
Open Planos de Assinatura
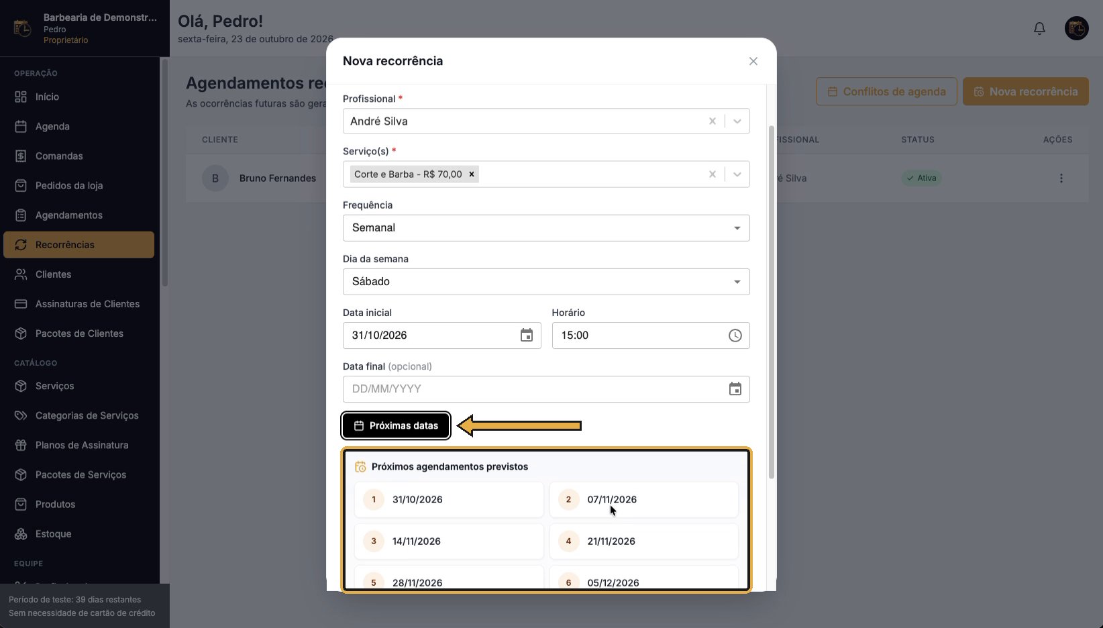pos(79,445)
